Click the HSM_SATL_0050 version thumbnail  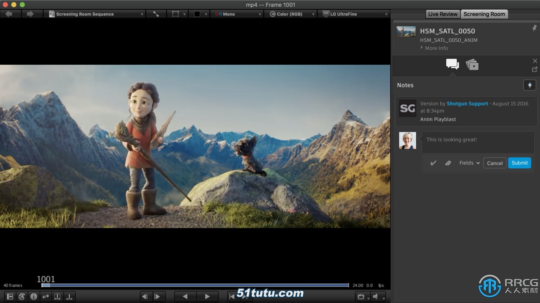pos(406,31)
